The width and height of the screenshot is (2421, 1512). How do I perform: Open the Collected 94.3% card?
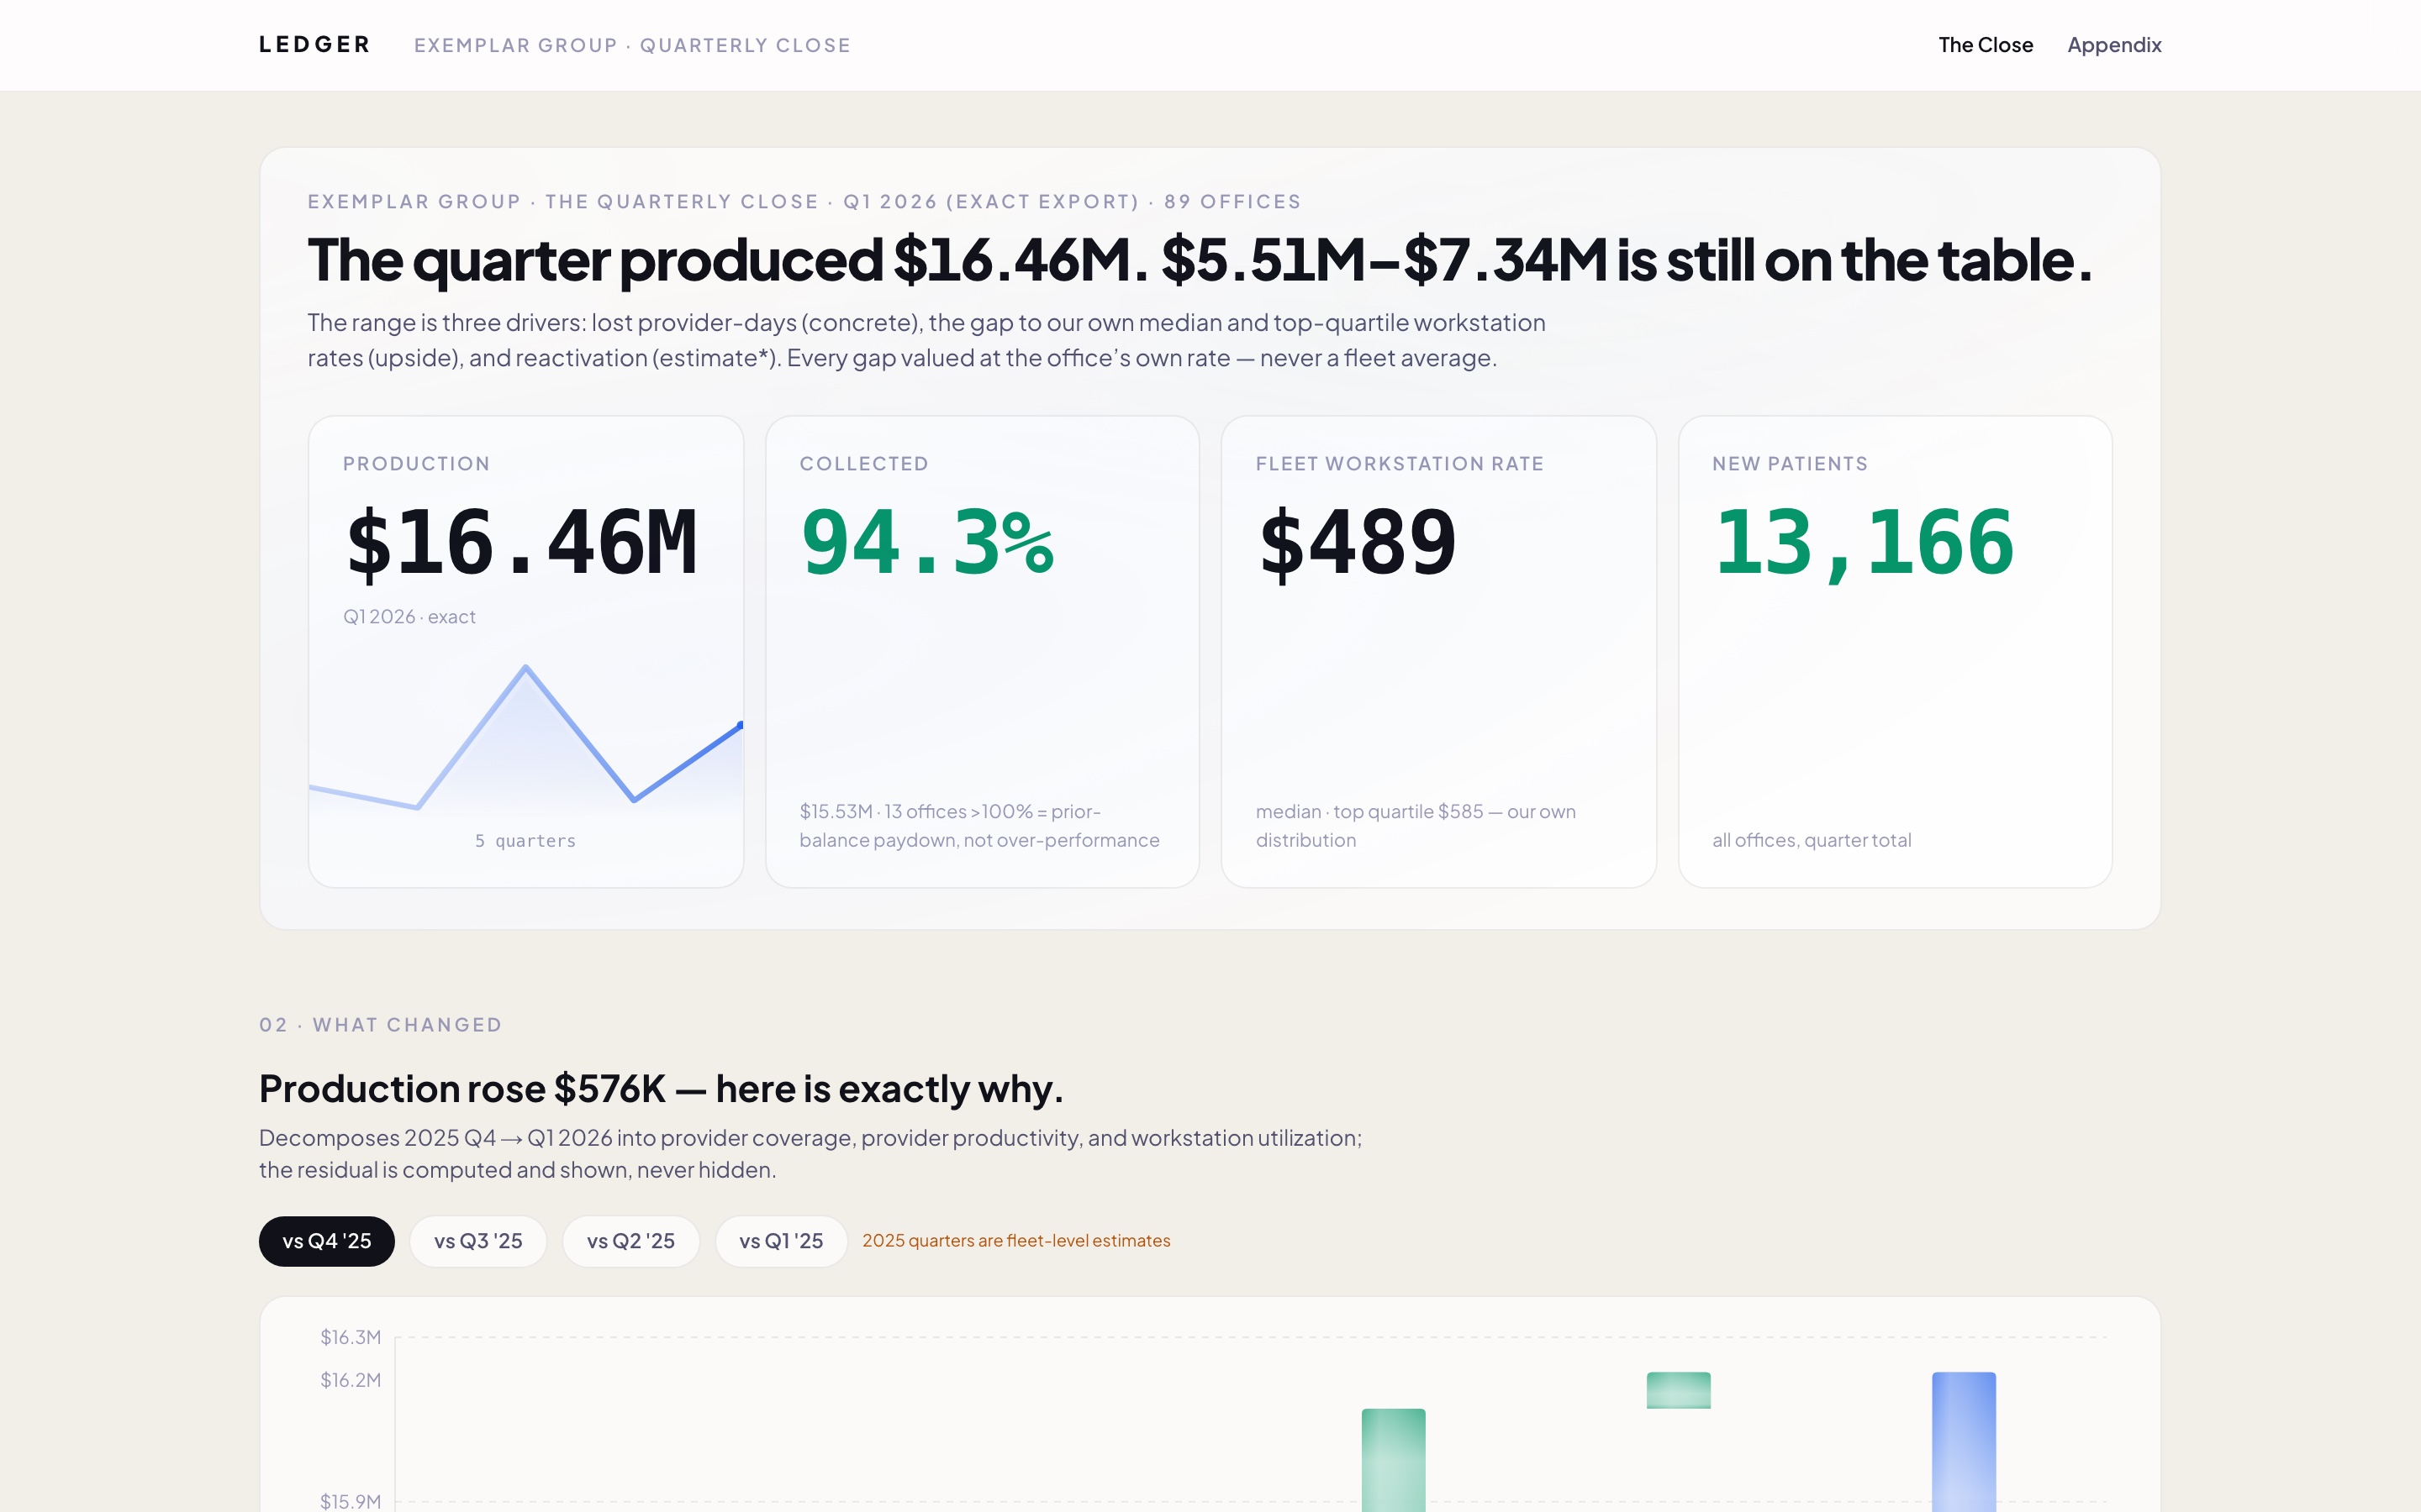pyautogui.click(x=983, y=652)
